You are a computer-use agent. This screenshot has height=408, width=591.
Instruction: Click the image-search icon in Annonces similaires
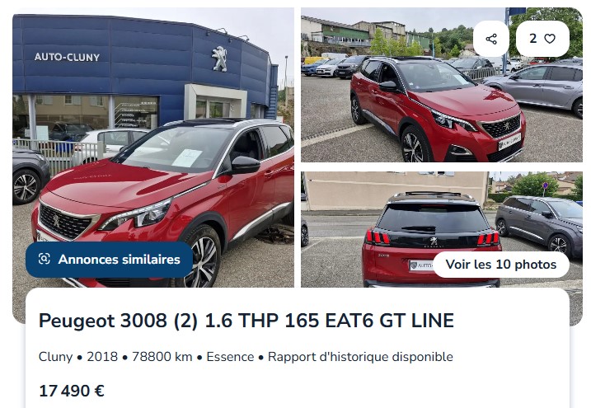point(45,259)
